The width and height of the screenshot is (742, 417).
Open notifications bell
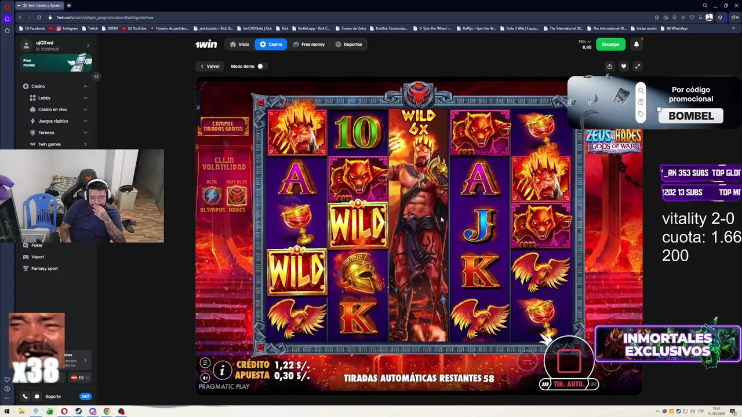coord(636,44)
